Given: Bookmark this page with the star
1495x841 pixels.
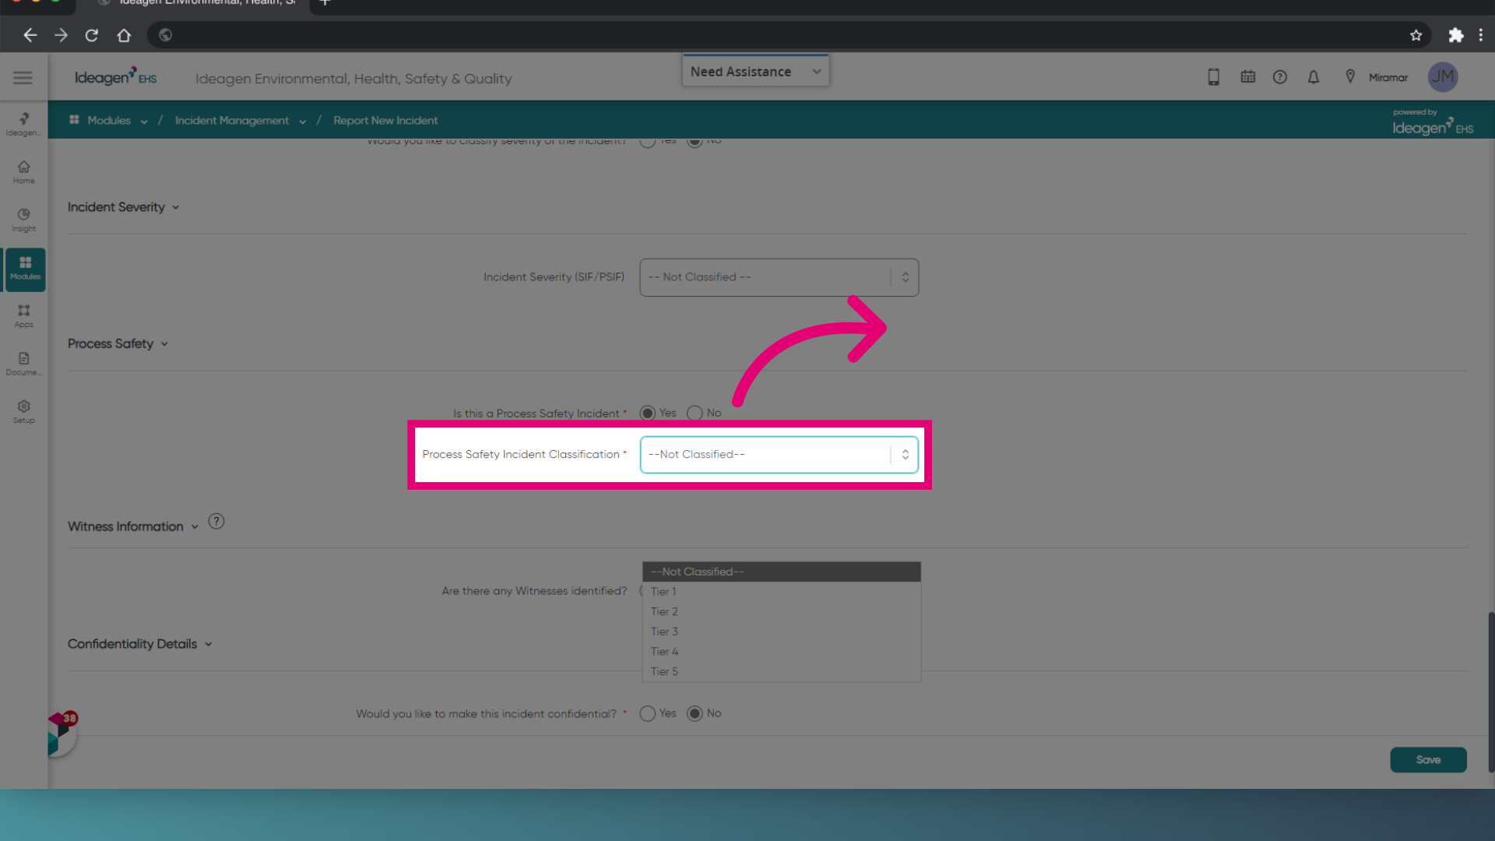Looking at the screenshot, I should (x=1416, y=35).
